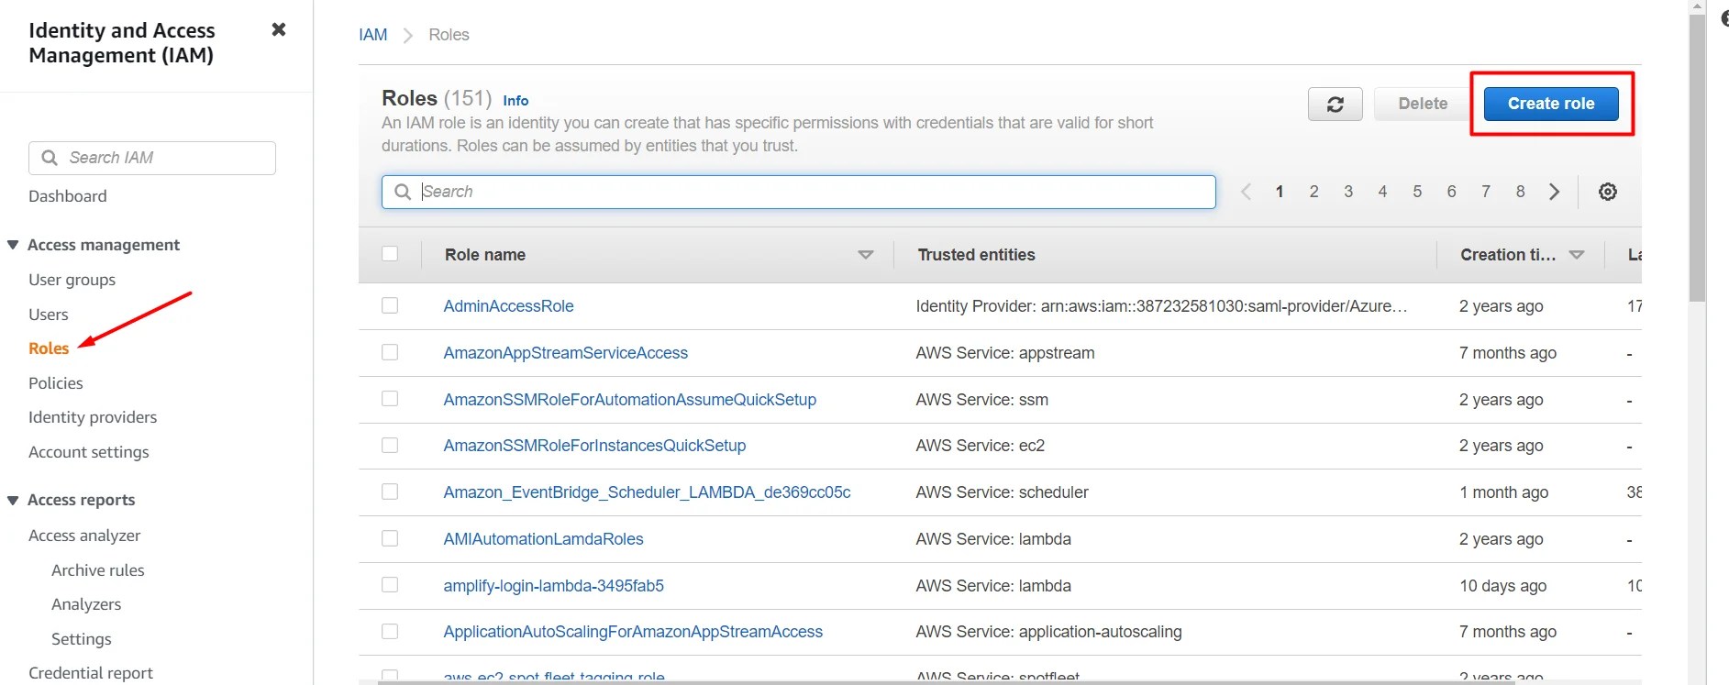Go to page 7 of roles

(x=1486, y=192)
